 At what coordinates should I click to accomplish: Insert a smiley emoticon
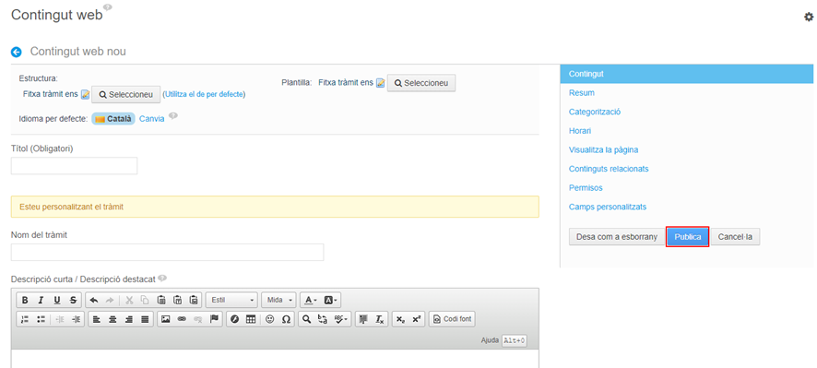tap(270, 319)
